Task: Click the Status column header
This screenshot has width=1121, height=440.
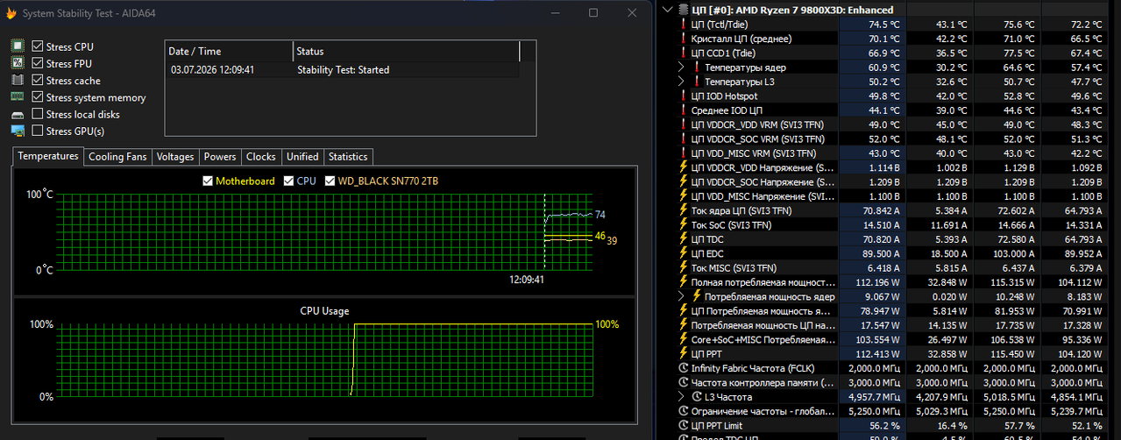Action: pyautogui.click(x=406, y=51)
